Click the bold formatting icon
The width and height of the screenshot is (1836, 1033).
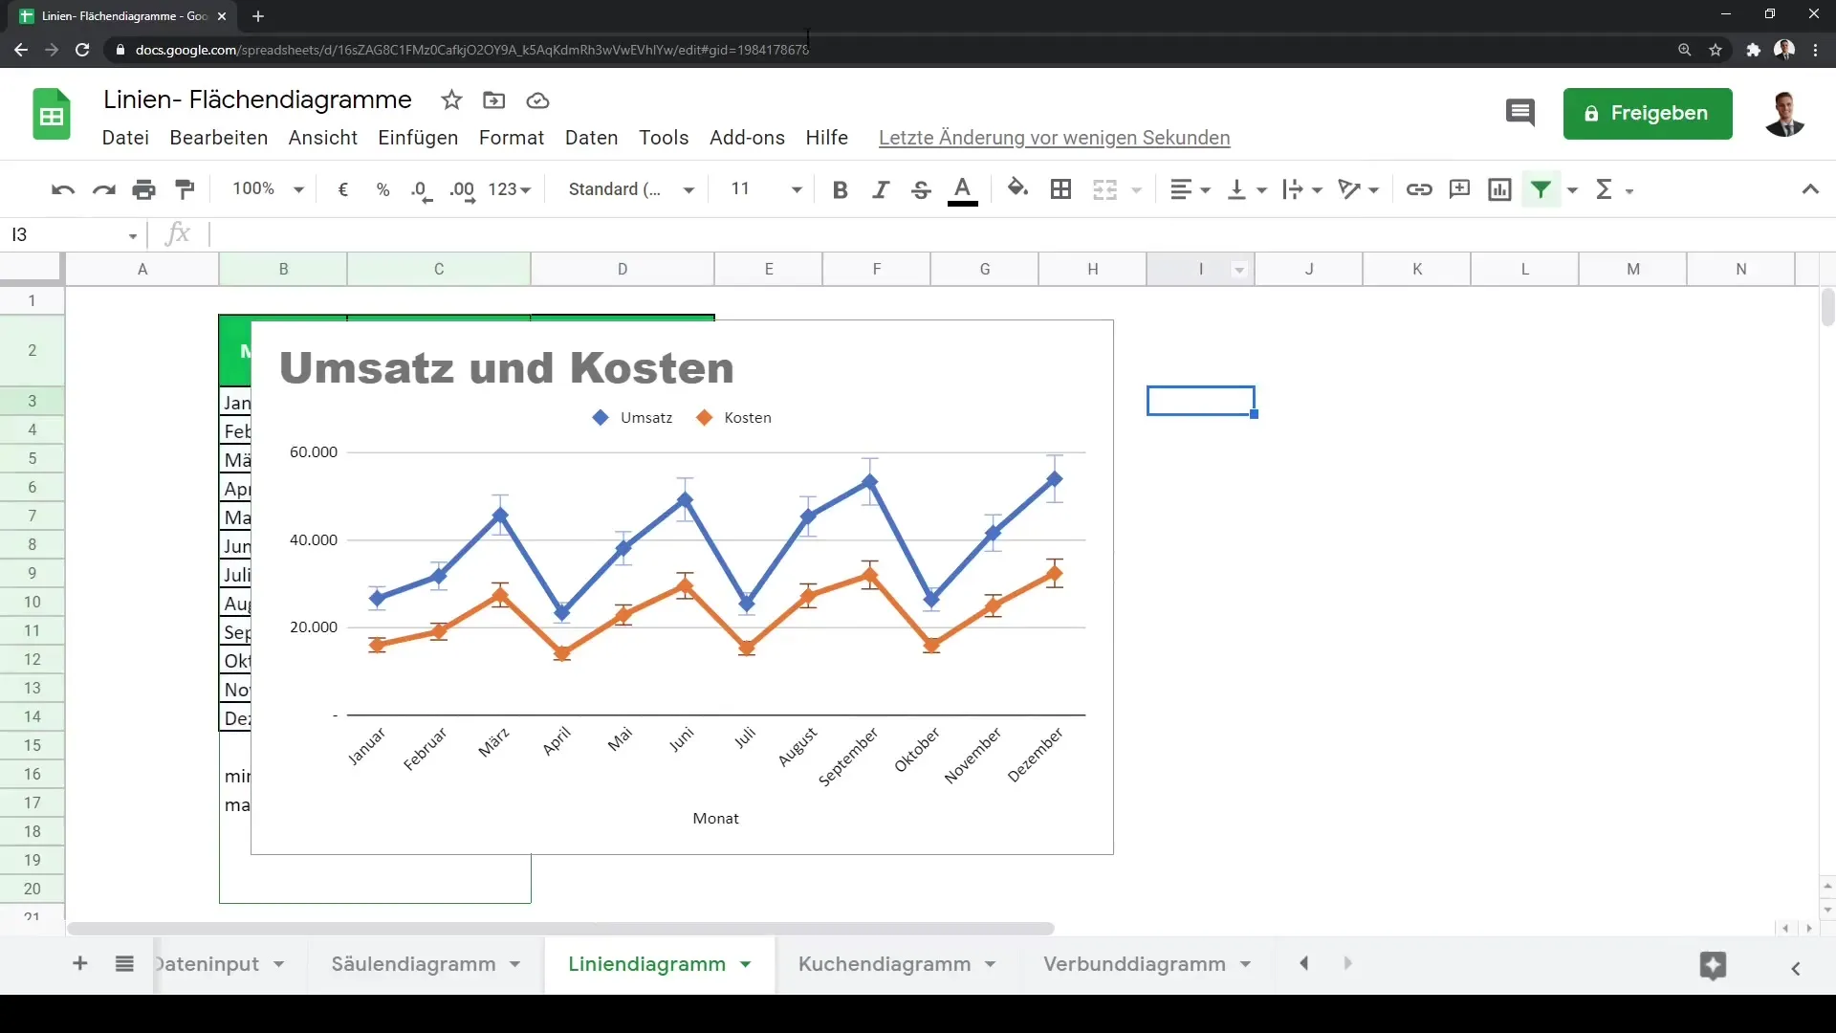[841, 189]
